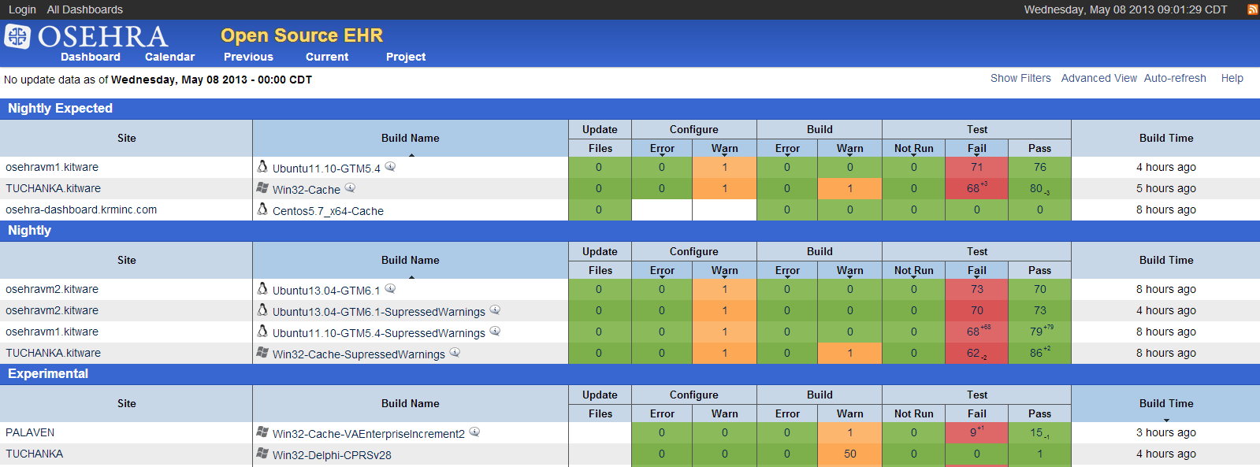Image resolution: width=1260 pixels, height=467 pixels.
Task: Click the RSS feed icon
Action: coord(1252,9)
